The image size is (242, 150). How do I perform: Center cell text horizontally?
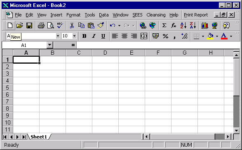point(125,36)
